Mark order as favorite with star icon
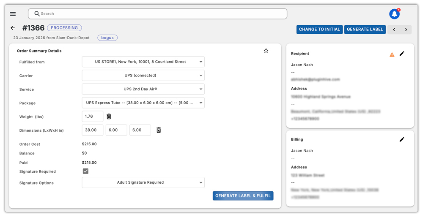The height and width of the screenshot is (217, 423). pos(266,51)
